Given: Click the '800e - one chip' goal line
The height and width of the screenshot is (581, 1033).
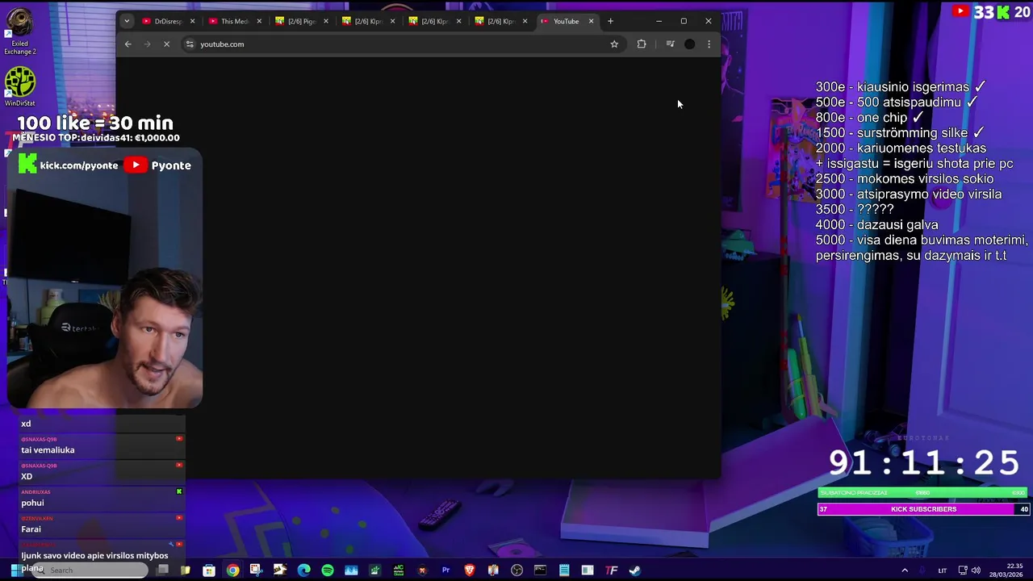Looking at the screenshot, I should tap(869, 118).
